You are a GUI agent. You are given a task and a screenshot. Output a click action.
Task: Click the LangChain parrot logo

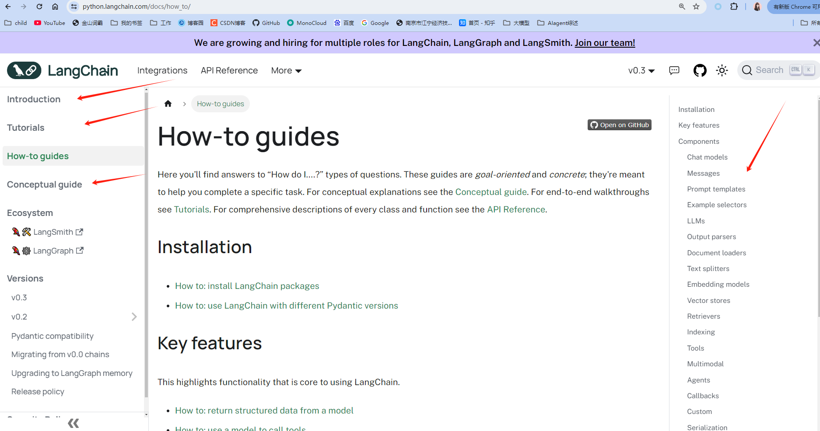tap(24, 70)
